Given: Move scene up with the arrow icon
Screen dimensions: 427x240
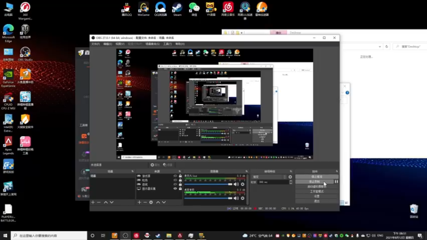Looking at the screenshot, I should [x=106, y=202].
